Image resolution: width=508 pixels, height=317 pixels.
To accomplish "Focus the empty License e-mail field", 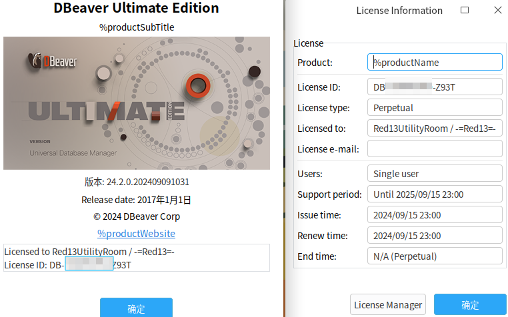I will [435, 149].
